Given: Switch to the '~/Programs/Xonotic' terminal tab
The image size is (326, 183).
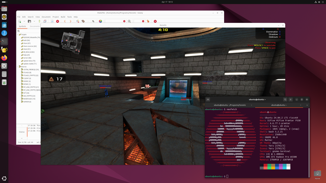Looking at the screenshot, I should [x=230, y=105].
